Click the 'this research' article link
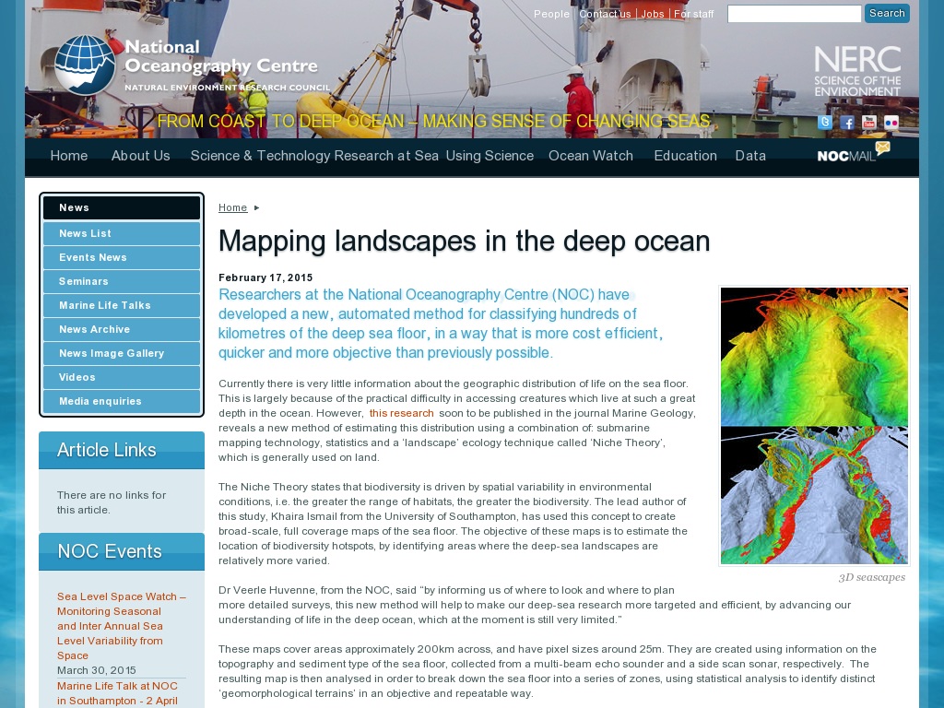The width and height of the screenshot is (944, 708). point(401,413)
